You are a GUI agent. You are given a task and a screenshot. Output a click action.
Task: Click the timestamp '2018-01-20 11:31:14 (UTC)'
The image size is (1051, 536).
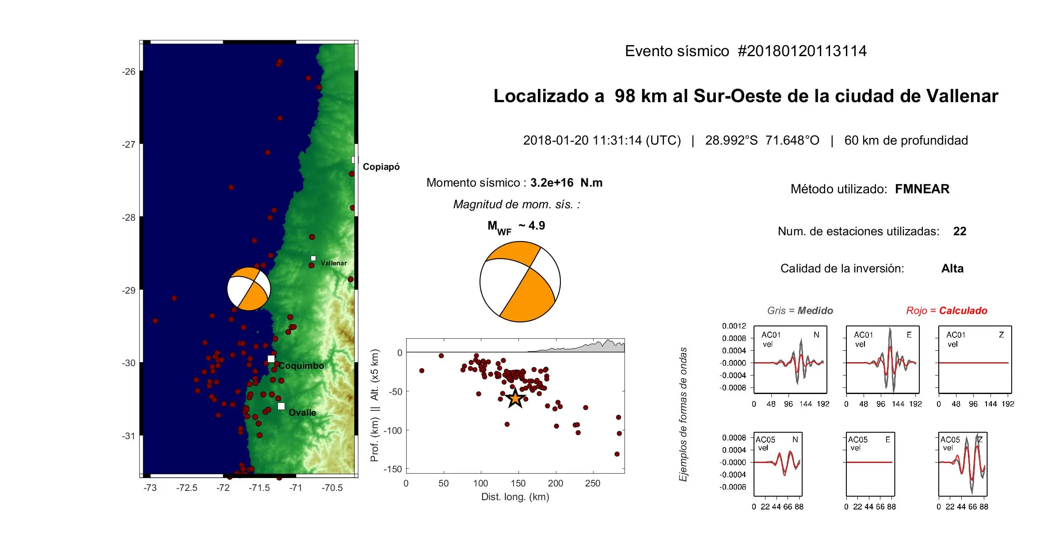tap(602, 140)
